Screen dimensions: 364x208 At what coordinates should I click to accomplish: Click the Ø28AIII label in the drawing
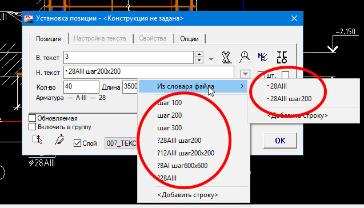point(42,163)
